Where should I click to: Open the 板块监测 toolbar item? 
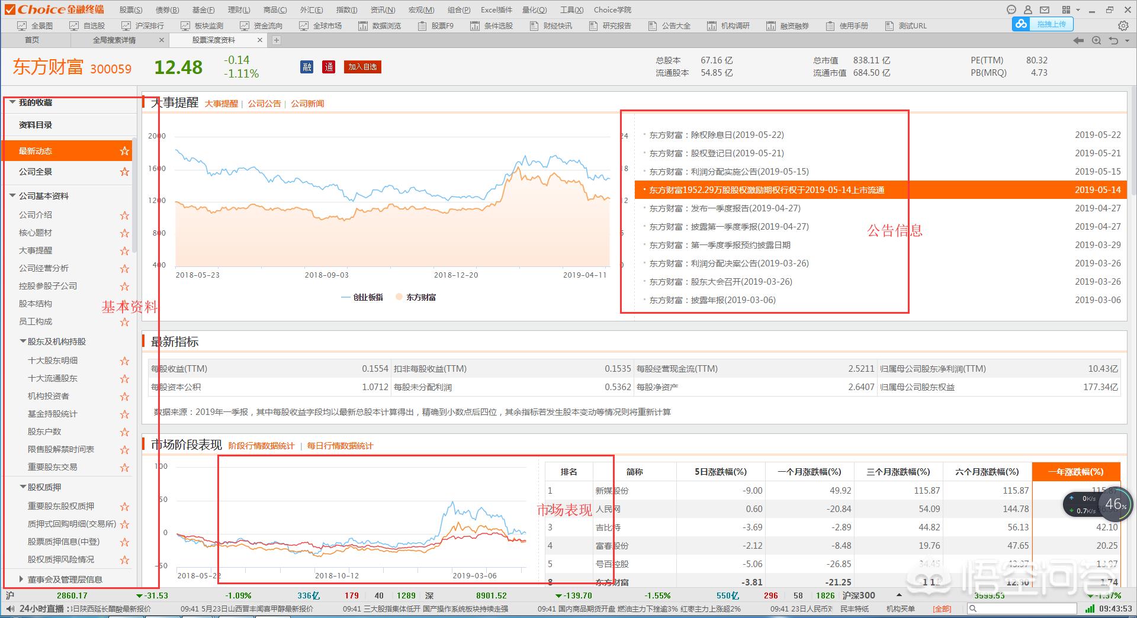pyautogui.click(x=201, y=25)
